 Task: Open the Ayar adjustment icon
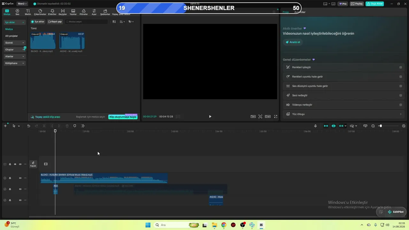tap(94, 12)
